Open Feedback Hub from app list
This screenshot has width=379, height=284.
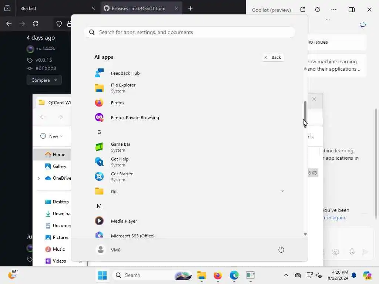coord(189,73)
